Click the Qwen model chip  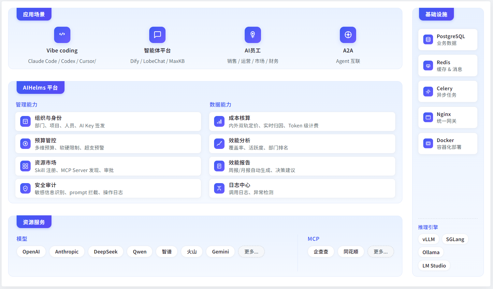[139, 252]
